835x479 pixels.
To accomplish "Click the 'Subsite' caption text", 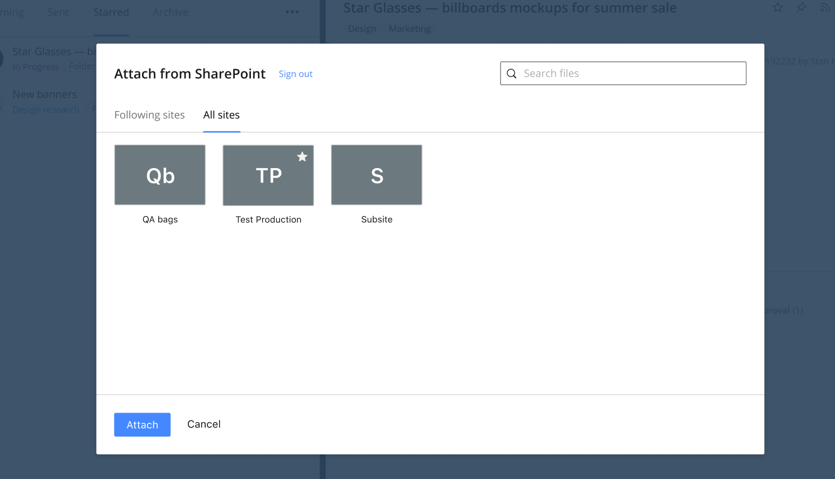I will point(377,219).
